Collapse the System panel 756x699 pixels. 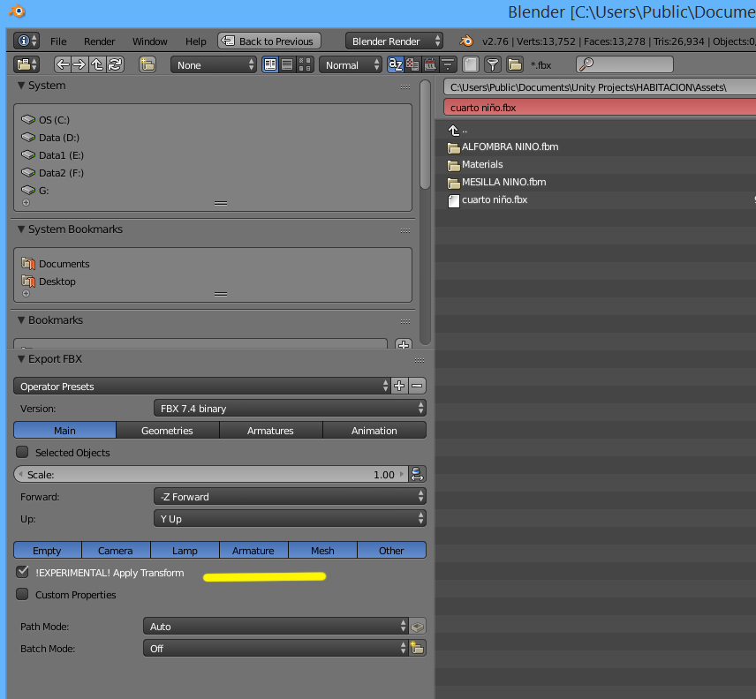point(20,86)
